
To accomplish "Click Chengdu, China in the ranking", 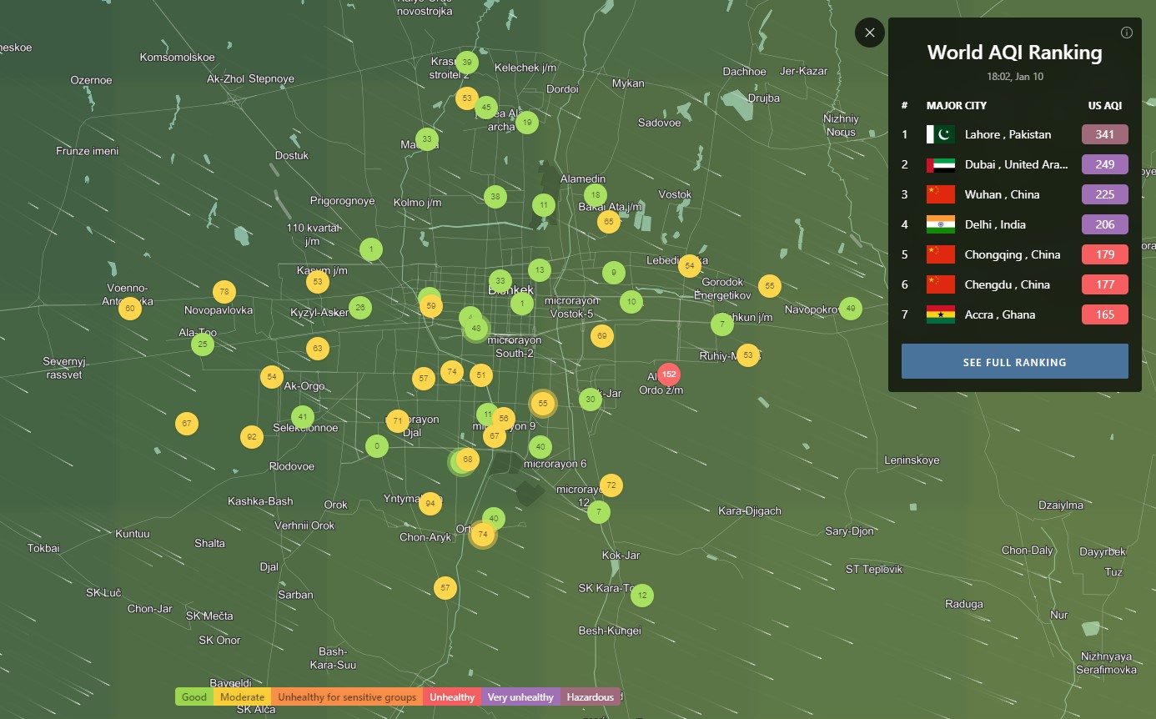I will (1007, 284).
